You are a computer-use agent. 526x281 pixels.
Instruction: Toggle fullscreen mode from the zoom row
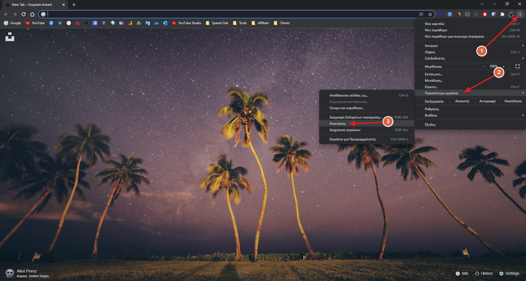click(x=517, y=66)
